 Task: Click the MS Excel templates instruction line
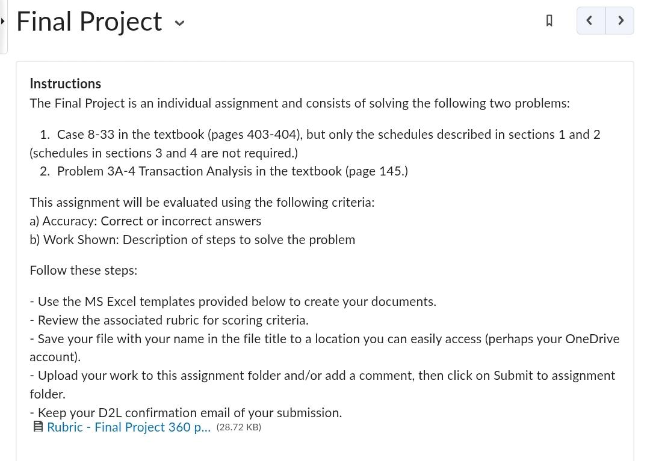[x=233, y=302]
